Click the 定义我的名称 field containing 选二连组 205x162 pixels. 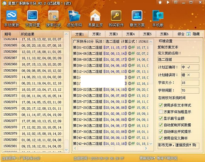click(178, 59)
